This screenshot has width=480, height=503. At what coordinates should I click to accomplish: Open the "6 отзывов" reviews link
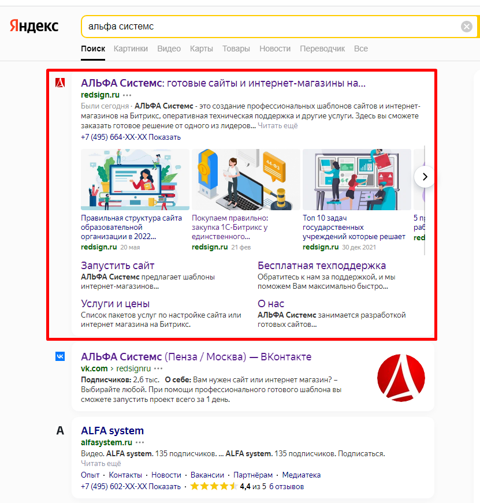[286, 487]
